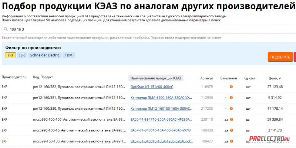Click article number 116975
The height and width of the screenshot is (148, 296).
click(207, 87)
